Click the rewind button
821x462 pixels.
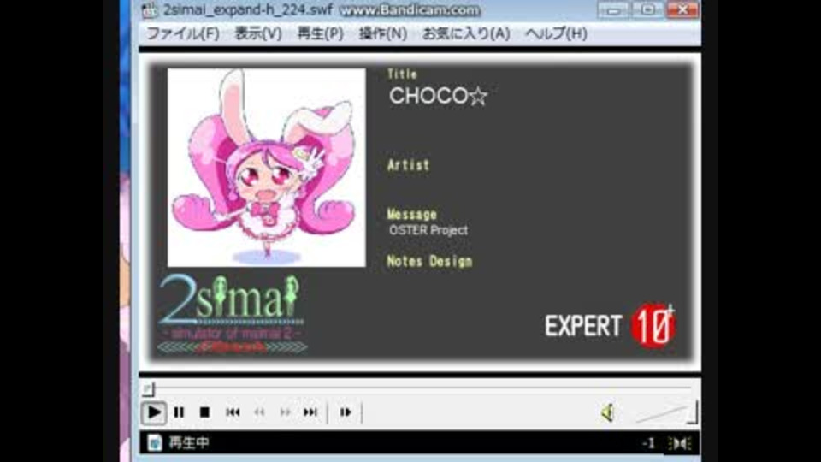(x=259, y=412)
